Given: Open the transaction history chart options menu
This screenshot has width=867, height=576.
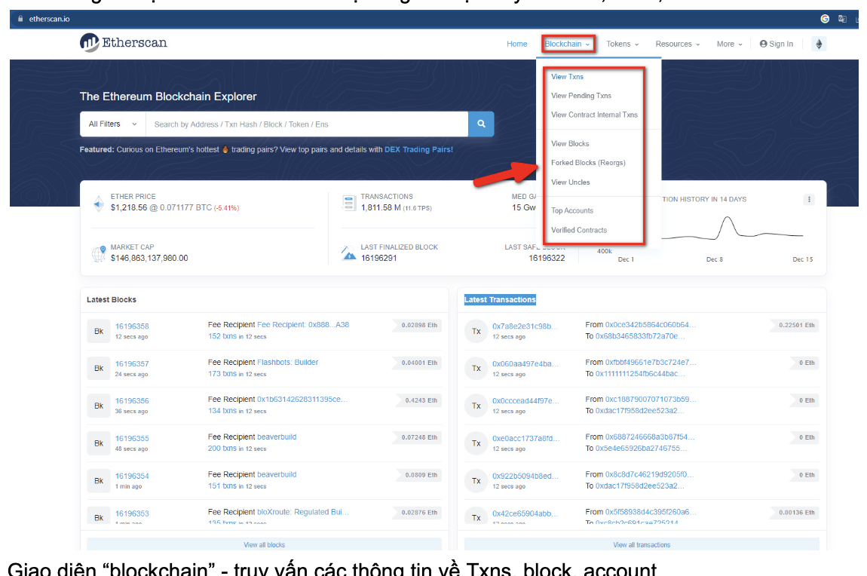Looking at the screenshot, I should coord(809,199).
